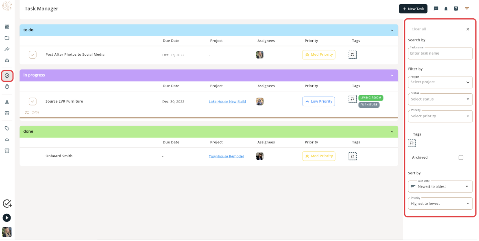Click the play button in left sidebar

[7, 218]
